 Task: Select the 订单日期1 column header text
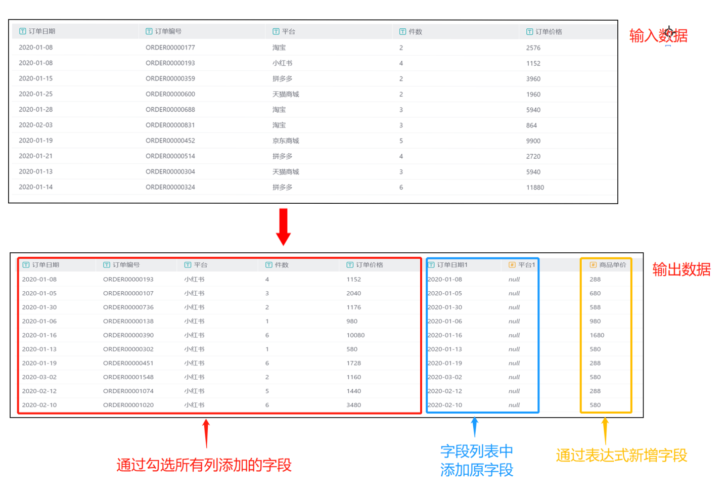[x=452, y=265]
